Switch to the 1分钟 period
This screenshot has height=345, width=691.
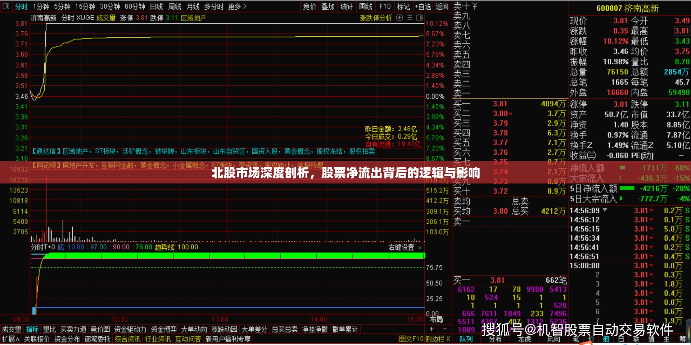pos(41,6)
